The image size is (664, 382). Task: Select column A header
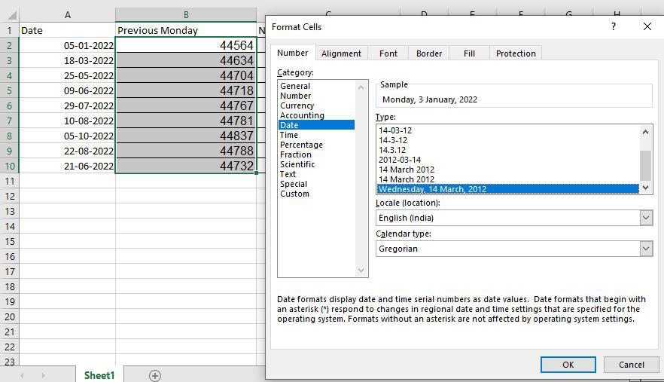pos(68,14)
